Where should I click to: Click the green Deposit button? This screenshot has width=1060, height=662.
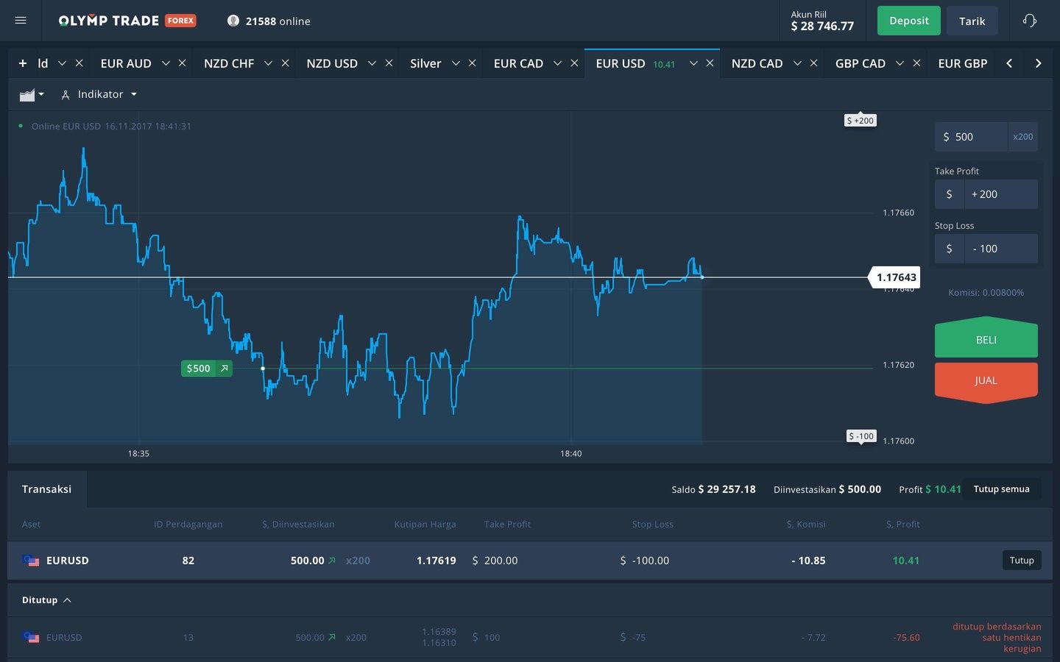pyautogui.click(x=908, y=21)
